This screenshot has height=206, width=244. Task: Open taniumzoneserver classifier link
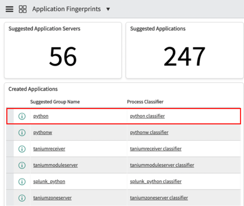(159, 198)
